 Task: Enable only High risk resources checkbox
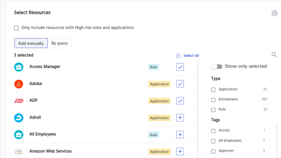coord(16,28)
